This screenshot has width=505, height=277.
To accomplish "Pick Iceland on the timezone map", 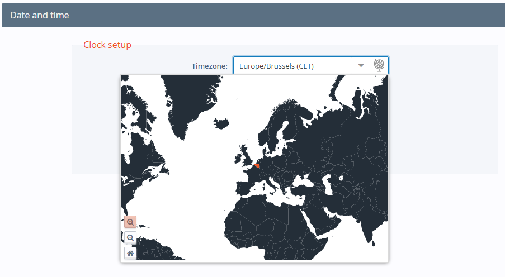I will click(222, 123).
